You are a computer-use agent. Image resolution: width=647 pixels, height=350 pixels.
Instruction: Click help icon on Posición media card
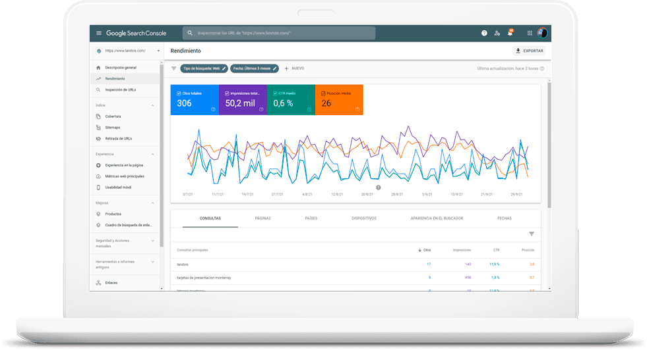357,109
